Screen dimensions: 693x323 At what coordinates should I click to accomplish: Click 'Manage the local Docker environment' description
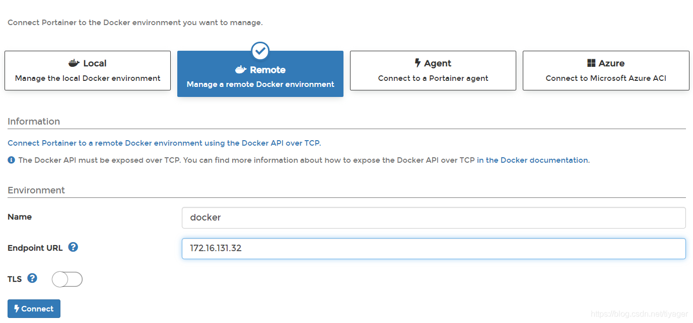[x=88, y=78]
